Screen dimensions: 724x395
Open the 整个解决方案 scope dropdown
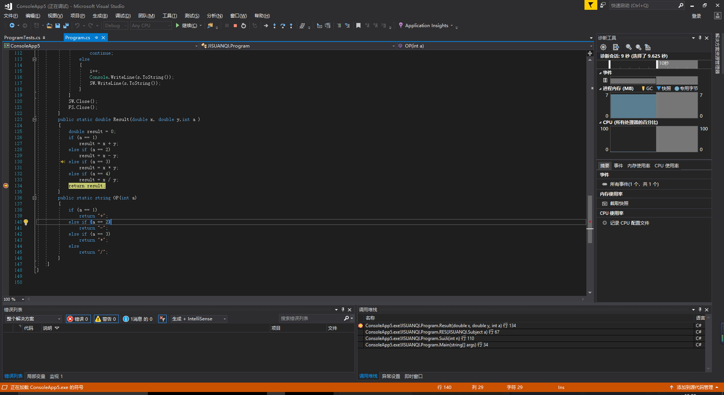coord(33,319)
